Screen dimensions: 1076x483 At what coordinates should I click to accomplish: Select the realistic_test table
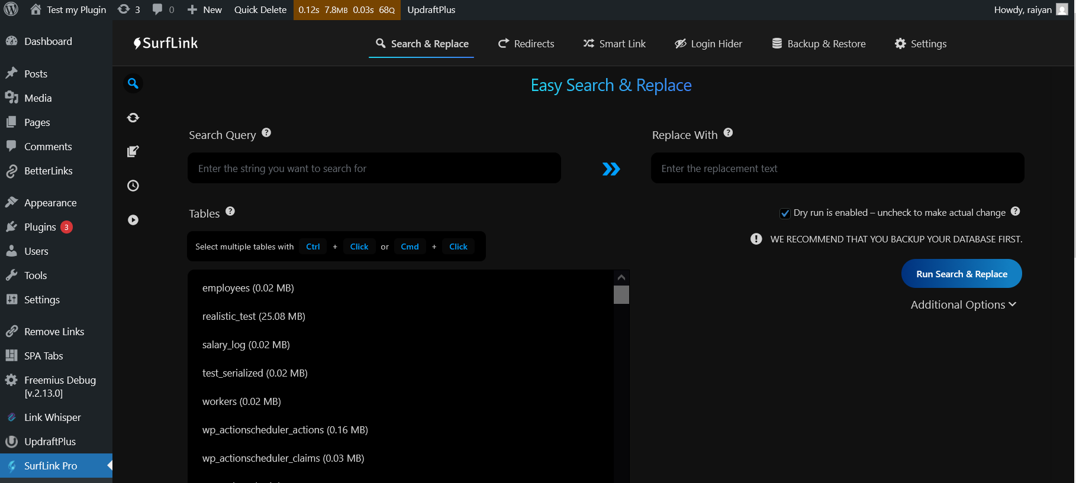click(x=254, y=316)
